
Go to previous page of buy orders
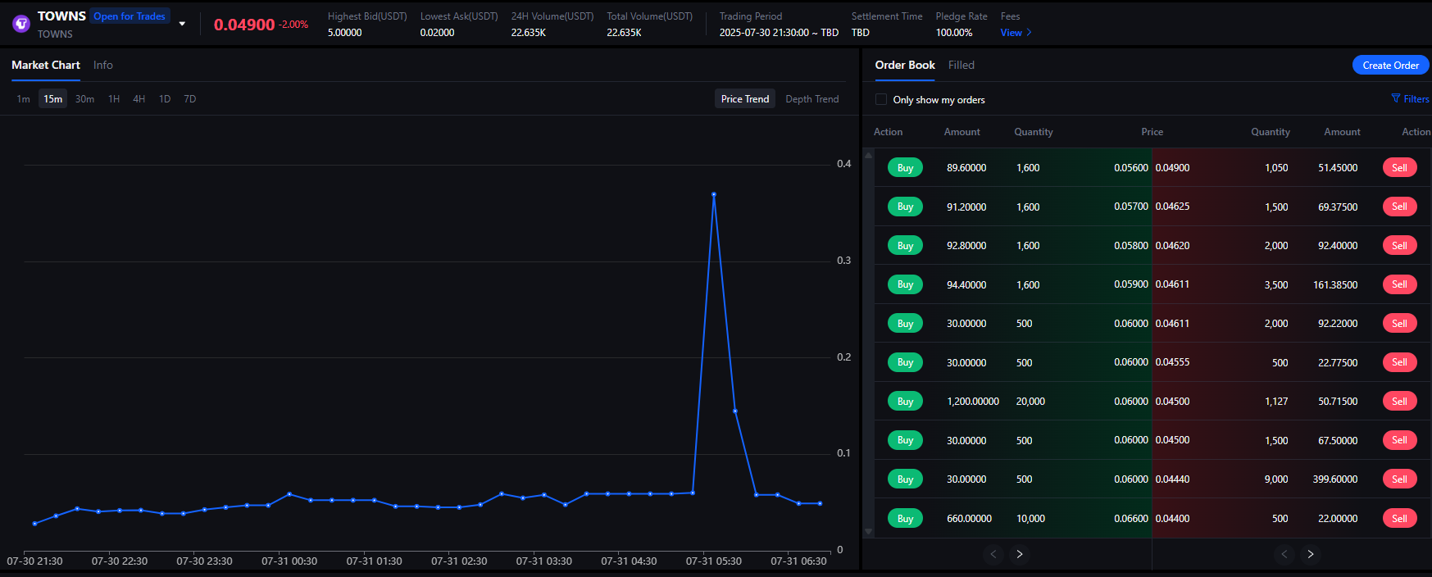(993, 554)
